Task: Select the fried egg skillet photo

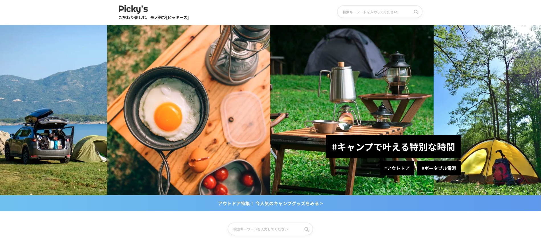Action: point(189,110)
